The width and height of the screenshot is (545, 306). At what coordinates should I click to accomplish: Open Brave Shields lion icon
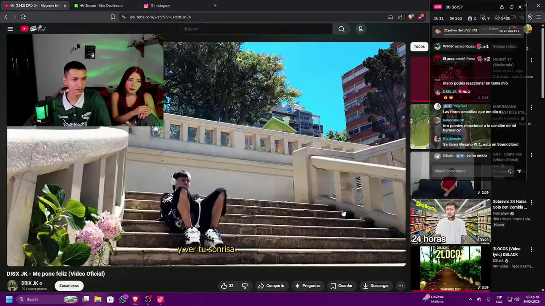[x=410, y=17]
